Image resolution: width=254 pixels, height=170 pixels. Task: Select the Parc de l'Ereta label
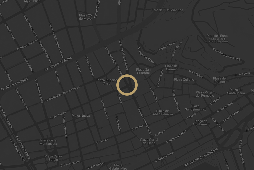click(x=217, y=36)
